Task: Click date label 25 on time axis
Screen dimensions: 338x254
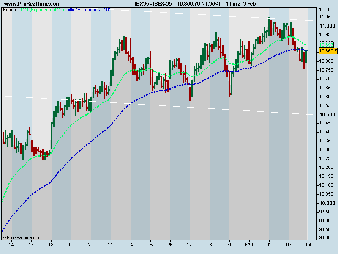Action: pyautogui.click(x=150, y=245)
